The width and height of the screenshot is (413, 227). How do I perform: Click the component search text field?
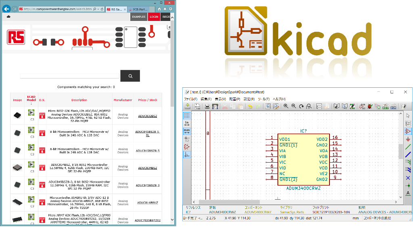point(69,76)
